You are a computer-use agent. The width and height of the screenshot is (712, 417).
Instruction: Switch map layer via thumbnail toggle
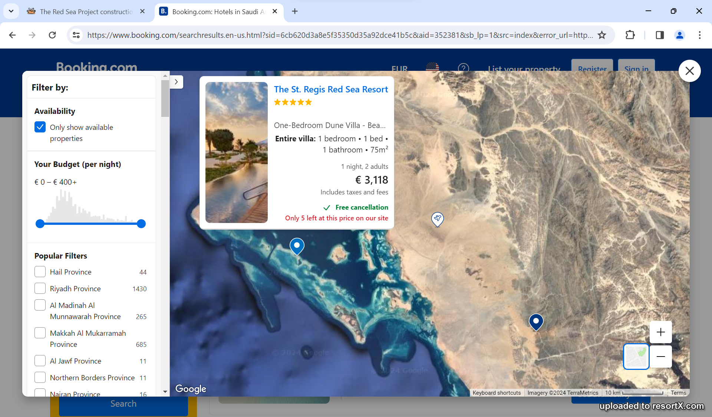[x=636, y=357]
